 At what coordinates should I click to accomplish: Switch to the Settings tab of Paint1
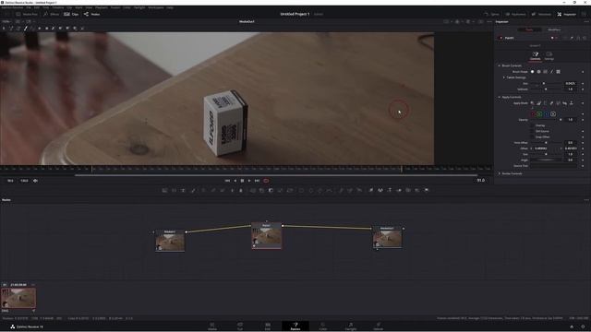pyautogui.click(x=549, y=56)
